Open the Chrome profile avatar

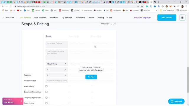[183, 6]
